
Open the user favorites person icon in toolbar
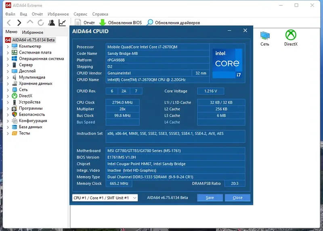(52, 23)
